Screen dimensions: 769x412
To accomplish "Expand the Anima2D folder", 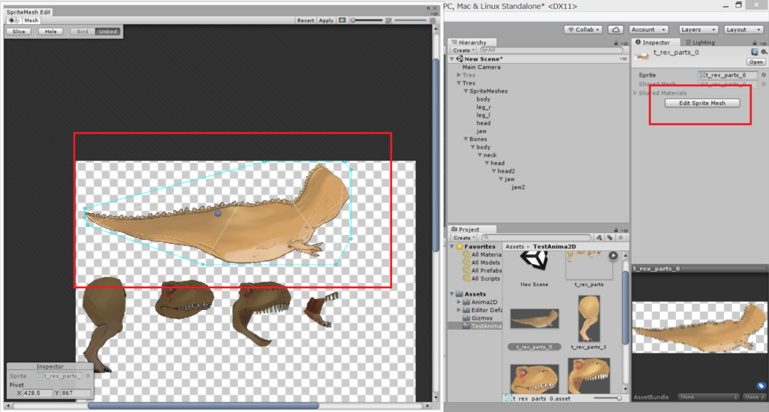I will 459,302.
